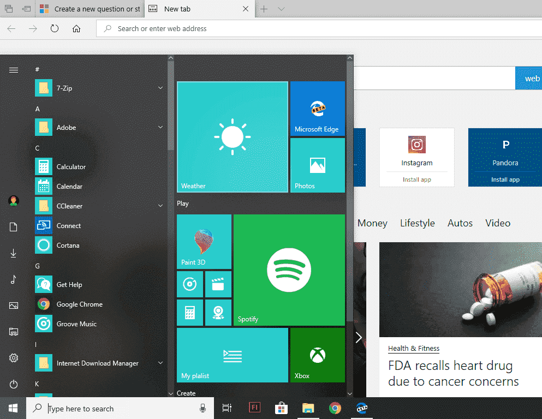Image resolution: width=542 pixels, height=419 pixels.
Task: Select the New tab browser tab
Action: coord(199,9)
